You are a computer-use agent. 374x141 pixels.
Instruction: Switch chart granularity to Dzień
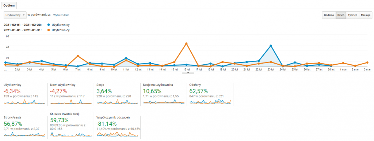pos(341,15)
